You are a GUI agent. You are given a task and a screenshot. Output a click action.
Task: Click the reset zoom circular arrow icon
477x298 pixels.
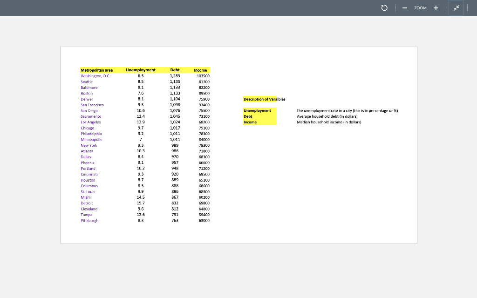click(x=384, y=8)
